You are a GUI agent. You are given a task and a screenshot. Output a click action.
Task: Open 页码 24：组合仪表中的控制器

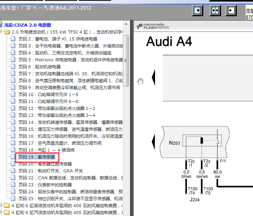[70, 192]
